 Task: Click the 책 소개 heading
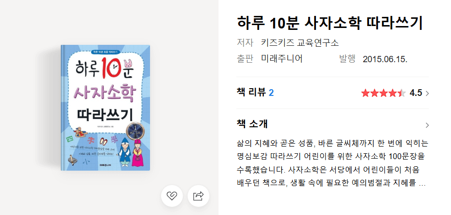coord(252,124)
